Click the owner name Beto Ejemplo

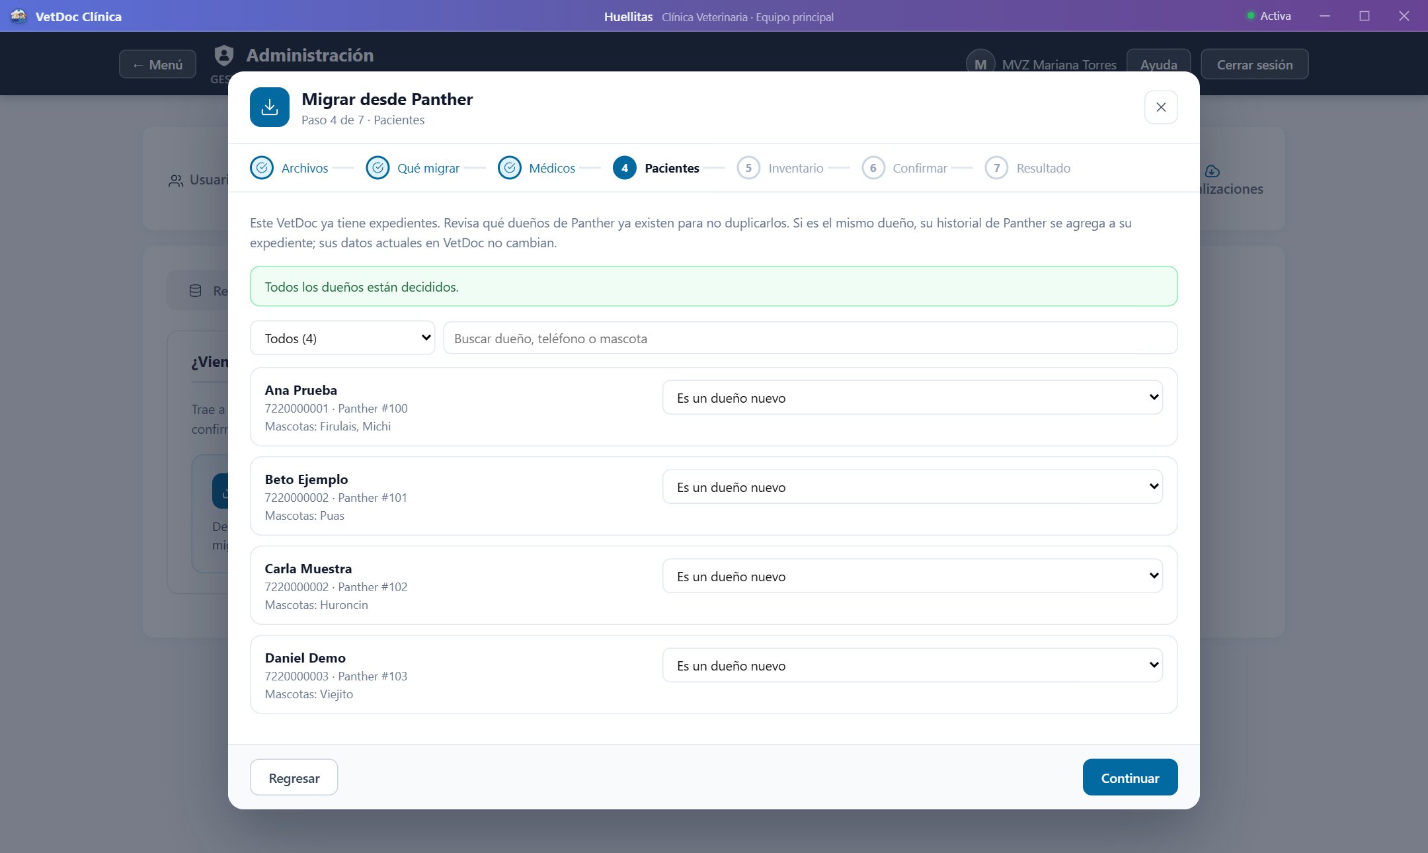coord(306,479)
